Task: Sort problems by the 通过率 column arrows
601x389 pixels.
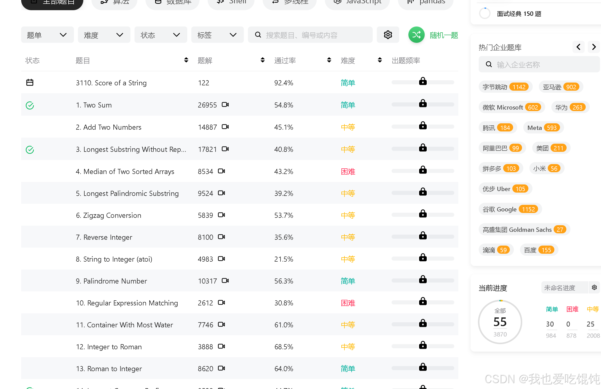Action: (329, 60)
